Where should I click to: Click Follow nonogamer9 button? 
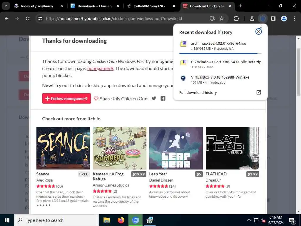point(66,99)
